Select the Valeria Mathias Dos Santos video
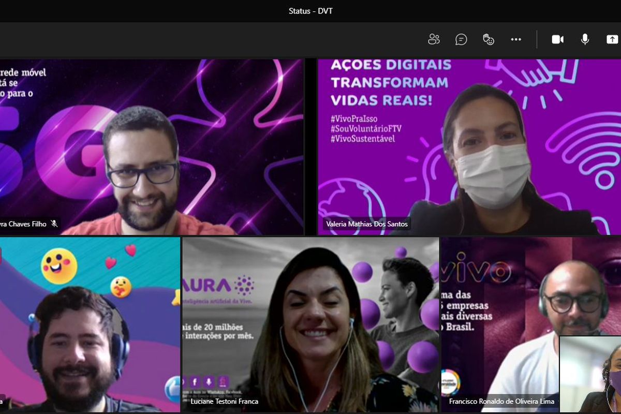Screen dimensions: 621x414 (469, 147)
